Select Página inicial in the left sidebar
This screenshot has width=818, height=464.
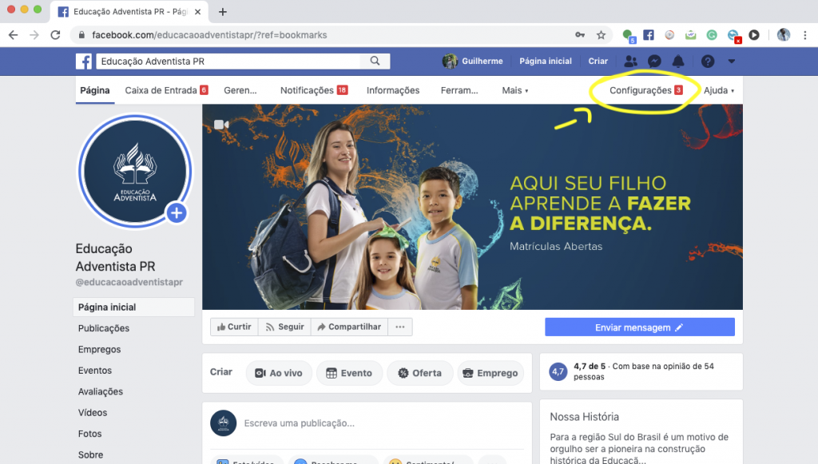(133, 307)
